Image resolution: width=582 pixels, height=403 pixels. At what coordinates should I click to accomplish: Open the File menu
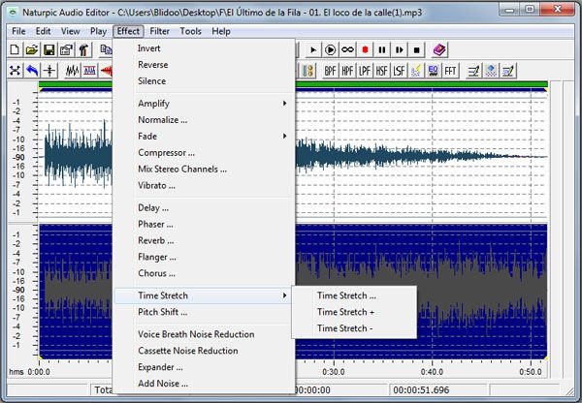[x=18, y=32]
